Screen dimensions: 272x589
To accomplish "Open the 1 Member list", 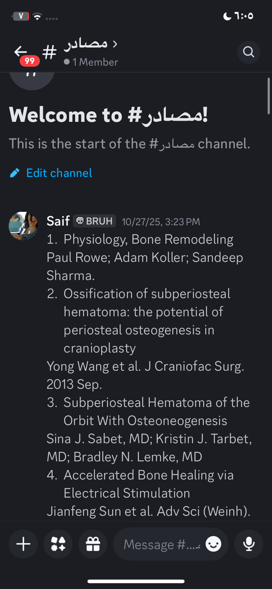I will pyautogui.click(x=91, y=62).
